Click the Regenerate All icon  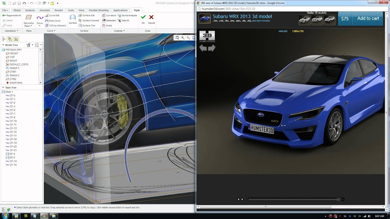pyautogui.click(x=4, y=16)
